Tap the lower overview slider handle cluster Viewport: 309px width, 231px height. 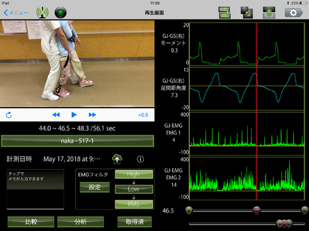pos(284,223)
